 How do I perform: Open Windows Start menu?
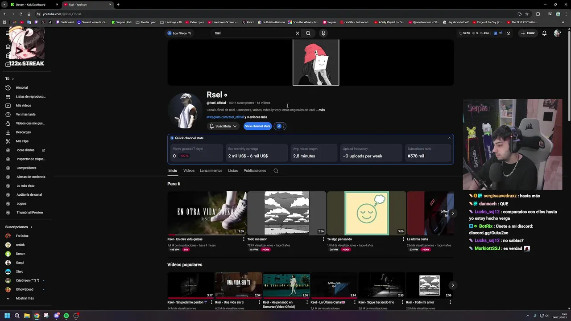[7, 316]
